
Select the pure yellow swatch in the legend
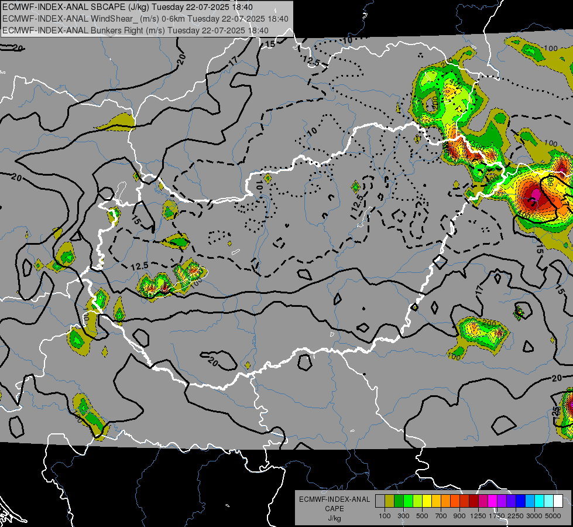427,501
